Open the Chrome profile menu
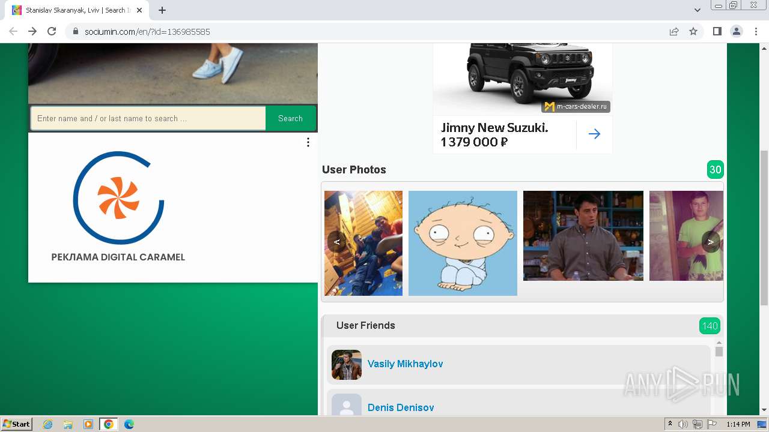Image resolution: width=769 pixels, height=432 pixels. [x=737, y=31]
